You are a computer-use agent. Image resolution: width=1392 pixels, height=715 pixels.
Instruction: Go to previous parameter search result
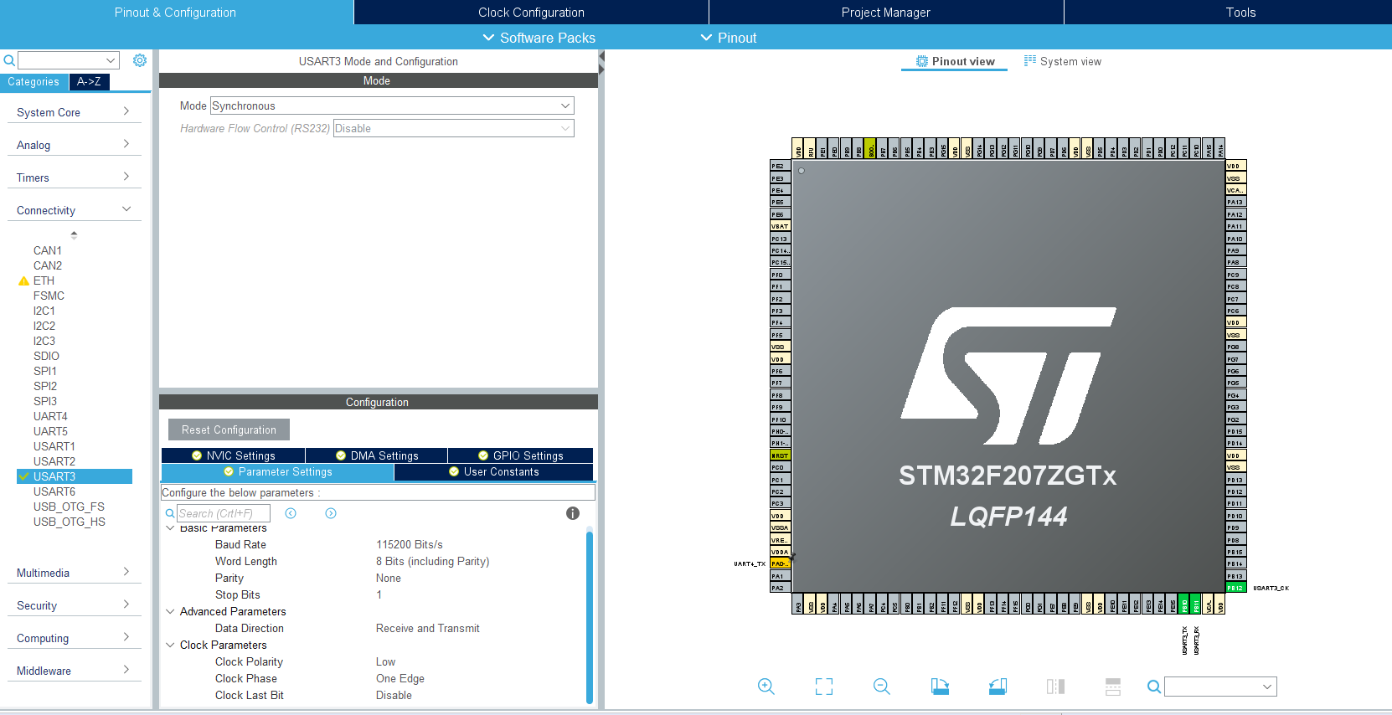point(291,513)
